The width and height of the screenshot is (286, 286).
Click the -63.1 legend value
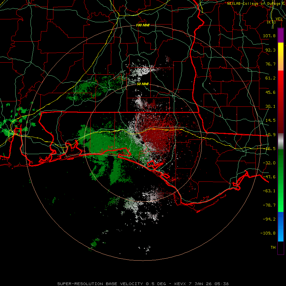pos(269,191)
